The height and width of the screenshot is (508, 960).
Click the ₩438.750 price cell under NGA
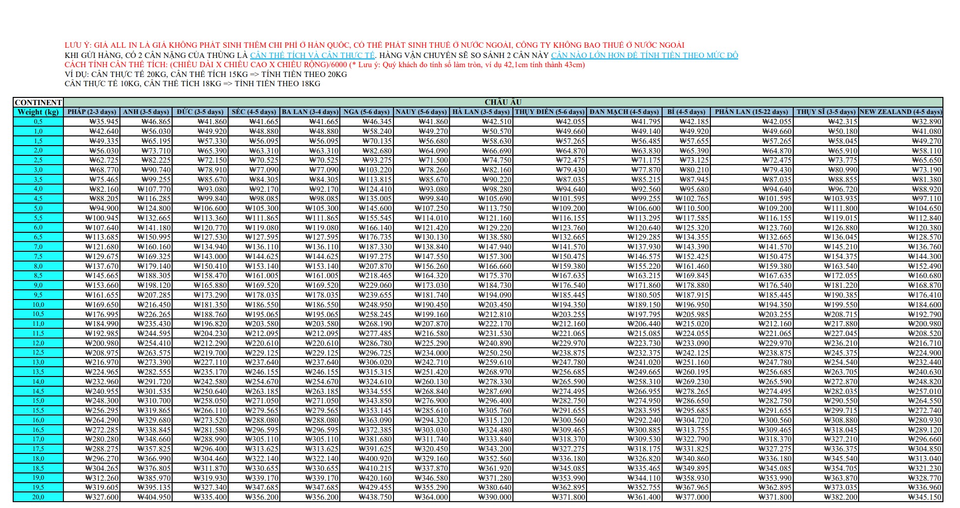click(x=375, y=497)
